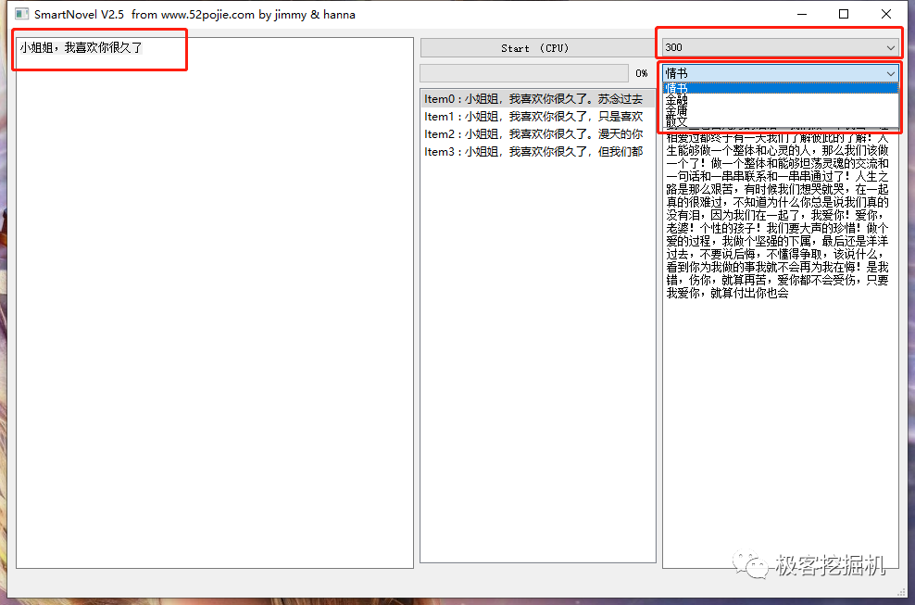
Task: Minimize the SmartNovel window
Action: click(802, 14)
